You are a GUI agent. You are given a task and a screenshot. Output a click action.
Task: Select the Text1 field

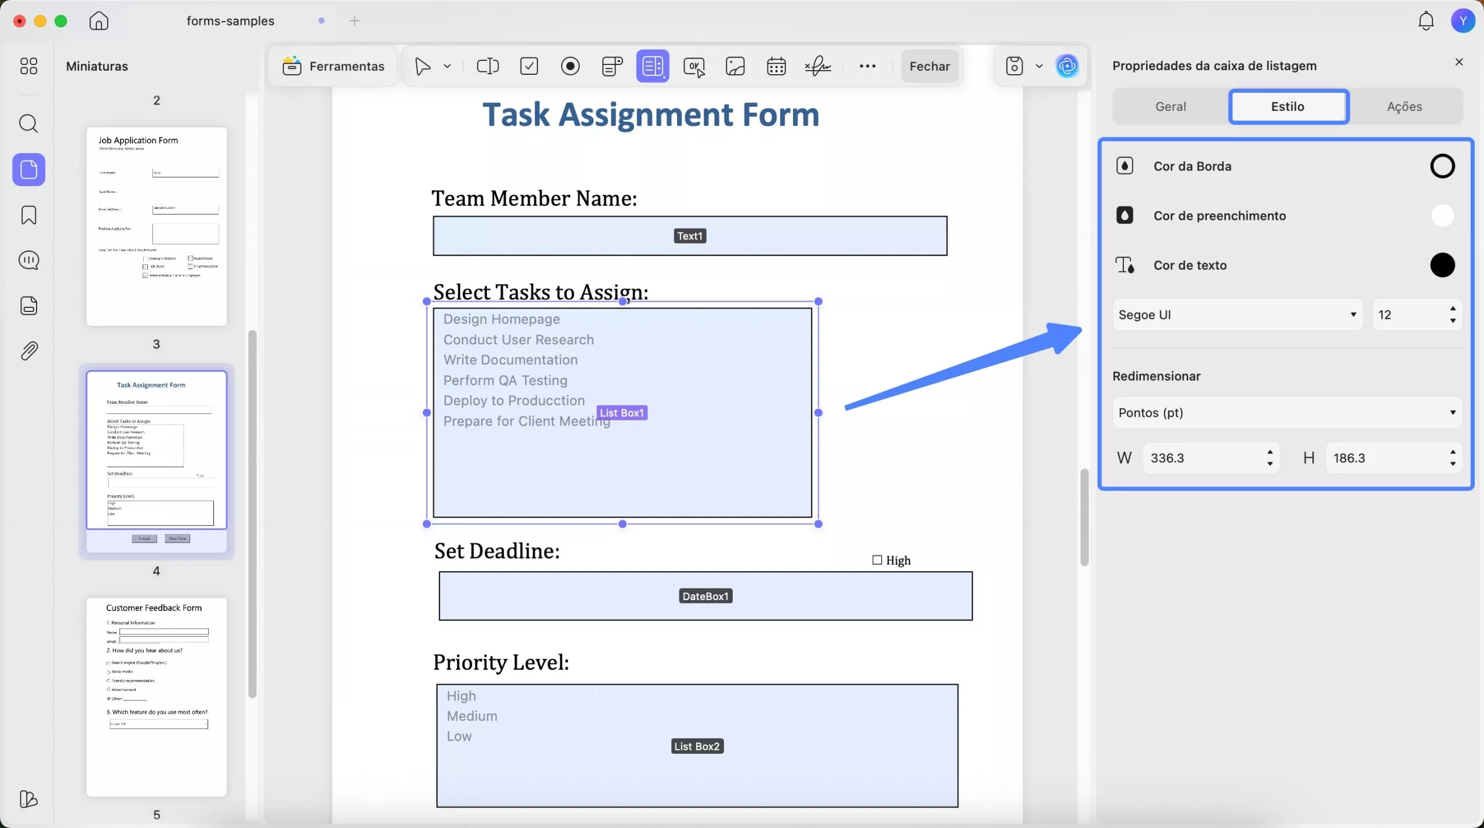(x=690, y=236)
